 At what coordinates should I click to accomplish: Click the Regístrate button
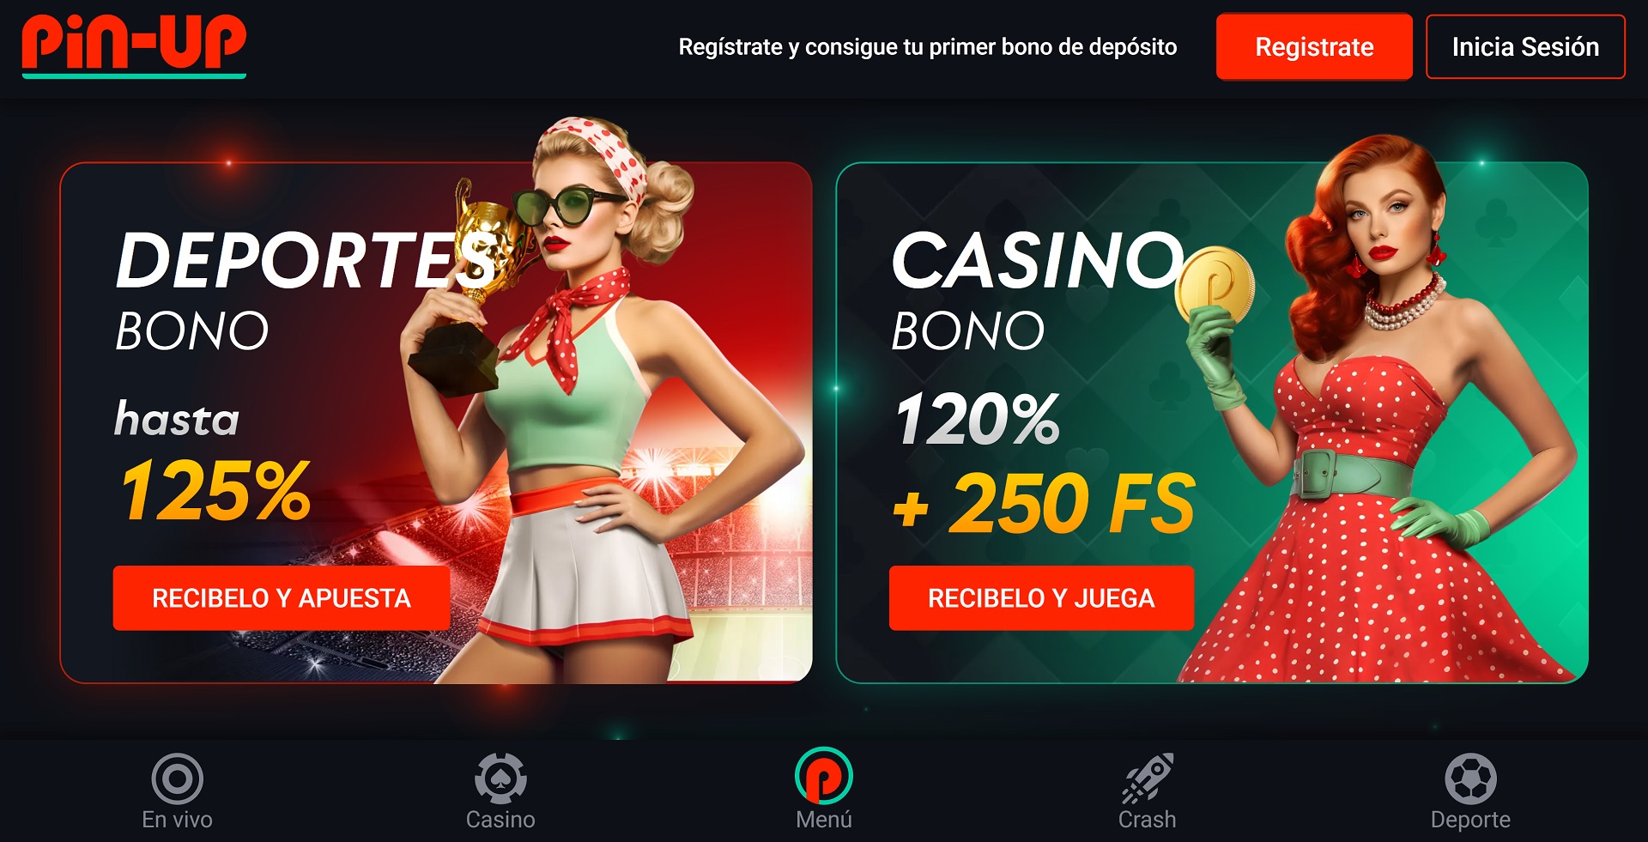pyautogui.click(x=1314, y=46)
